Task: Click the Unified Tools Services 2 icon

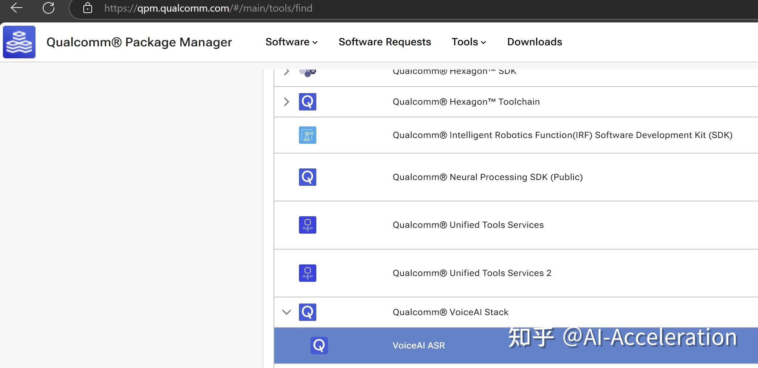Action: pos(307,273)
